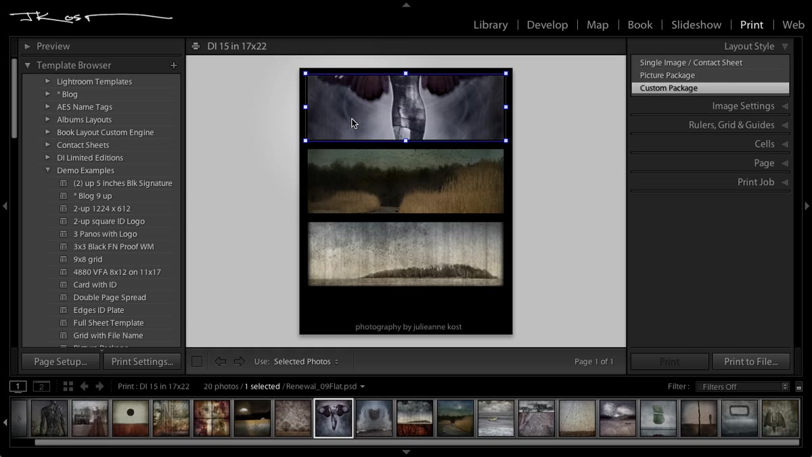Expand Lightroom Templates folder

pyautogui.click(x=47, y=81)
